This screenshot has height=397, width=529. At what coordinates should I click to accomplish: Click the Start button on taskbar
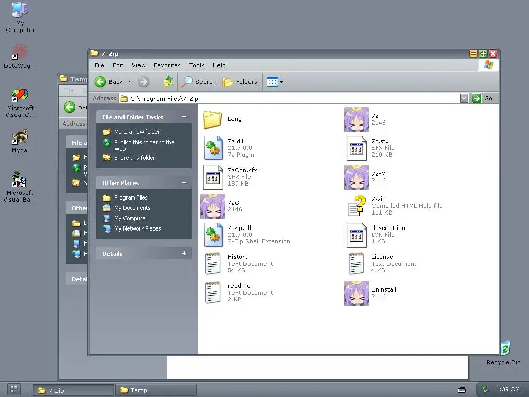pyautogui.click(x=14, y=389)
